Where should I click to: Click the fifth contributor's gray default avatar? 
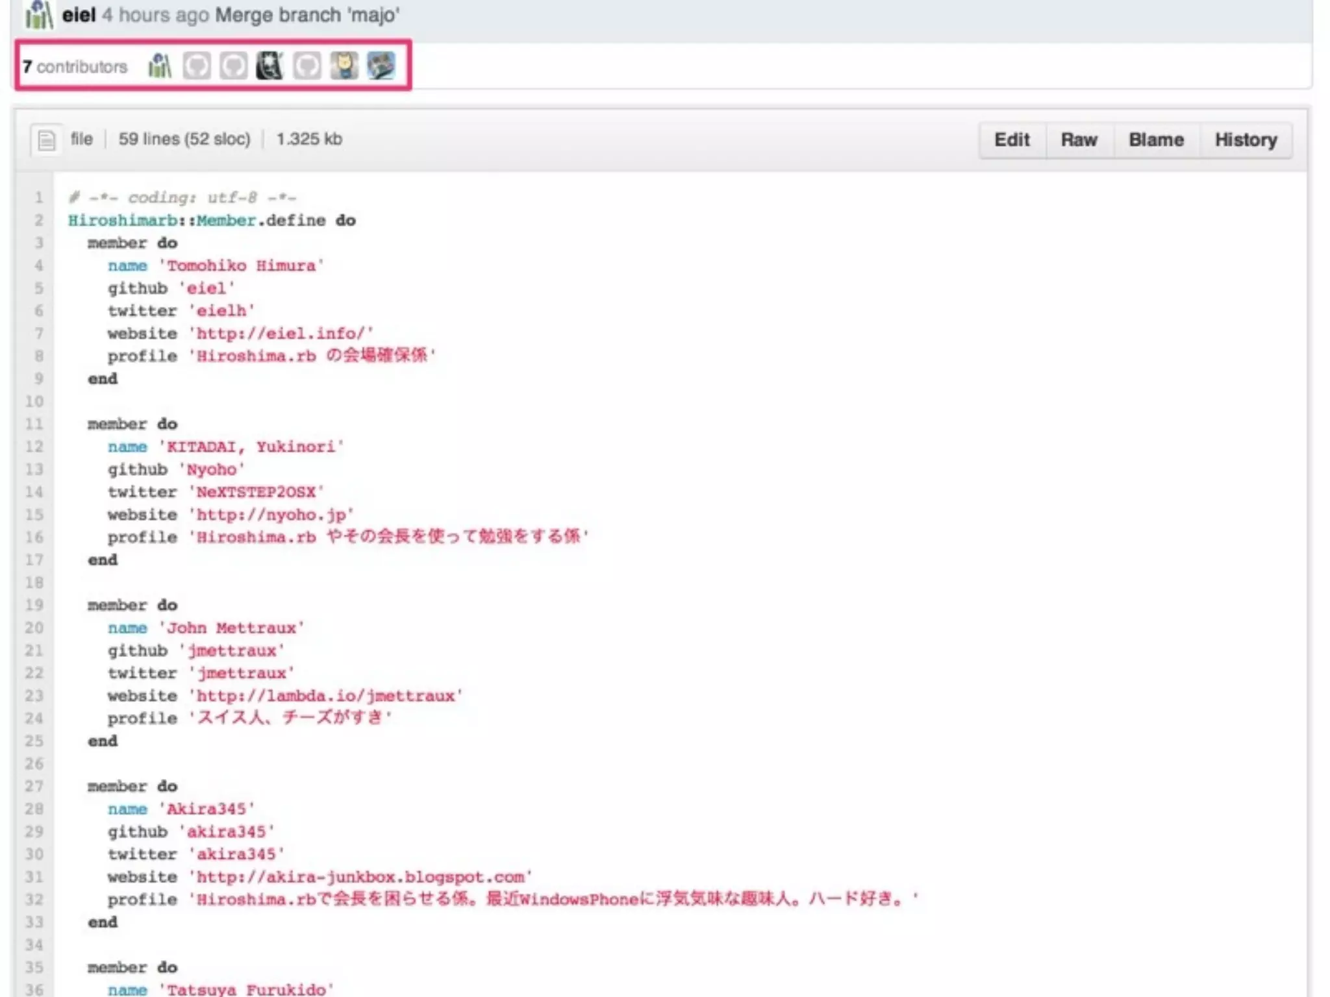tap(307, 66)
